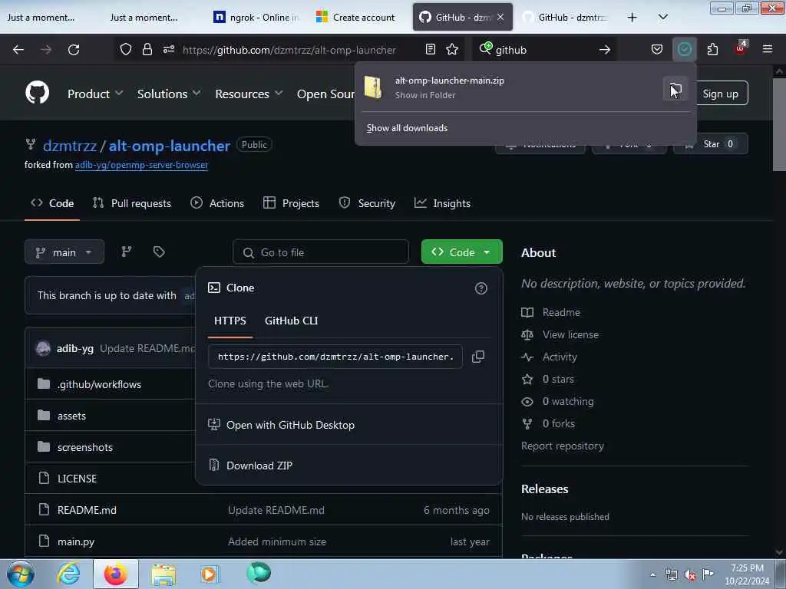This screenshot has width=786, height=589.
Task: Open a new browser tab
Action: coord(632,17)
